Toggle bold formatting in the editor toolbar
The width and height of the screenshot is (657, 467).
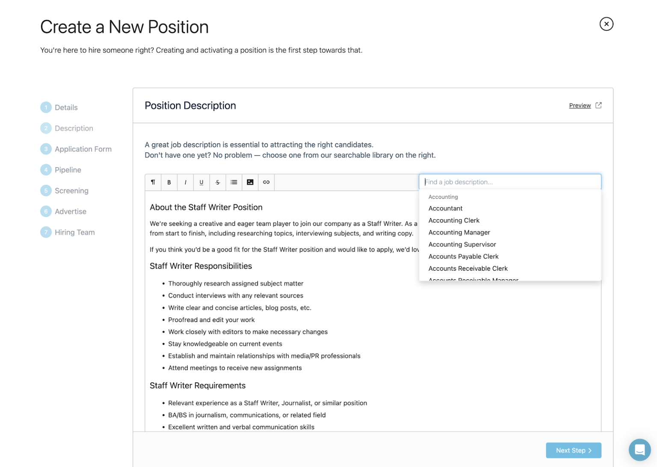click(169, 182)
